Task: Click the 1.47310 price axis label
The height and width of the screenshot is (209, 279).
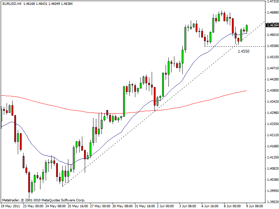Action: pyautogui.click(x=272, y=1)
